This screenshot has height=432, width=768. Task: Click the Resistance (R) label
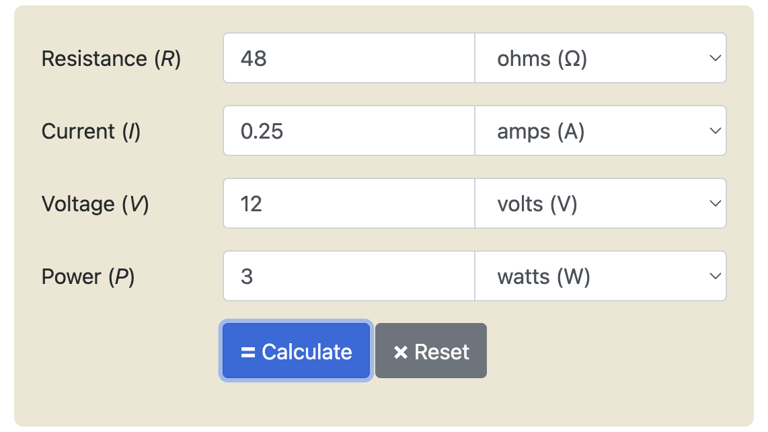tap(111, 59)
